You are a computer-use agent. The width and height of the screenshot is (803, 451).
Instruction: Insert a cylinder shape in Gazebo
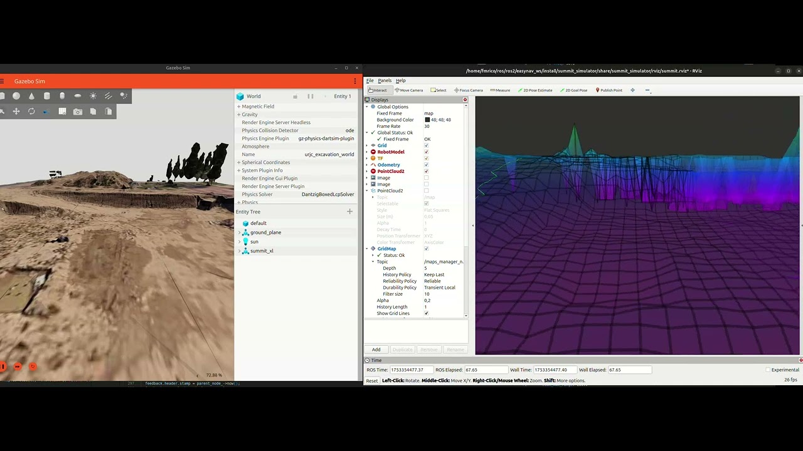tap(47, 96)
